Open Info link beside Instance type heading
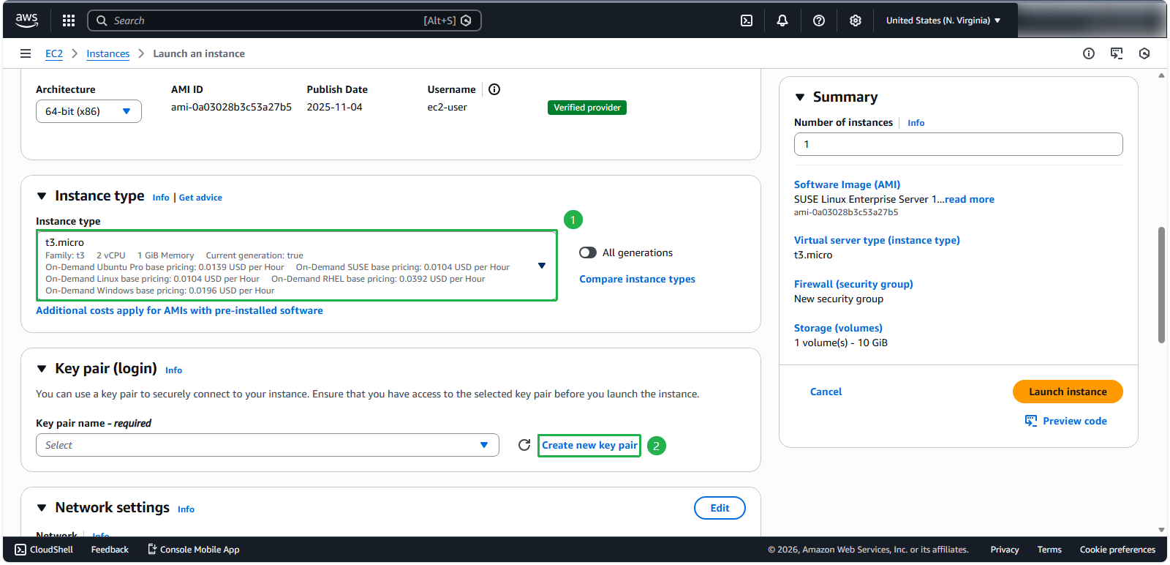The height and width of the screenshot is (565, 1170). 161,198
